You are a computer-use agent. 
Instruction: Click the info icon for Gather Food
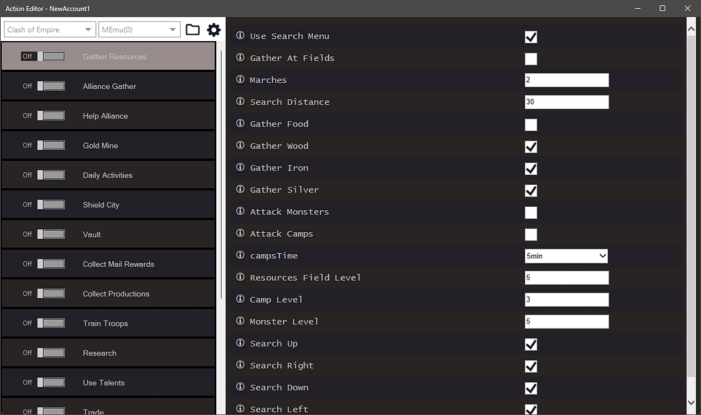(x=239, y=124)
